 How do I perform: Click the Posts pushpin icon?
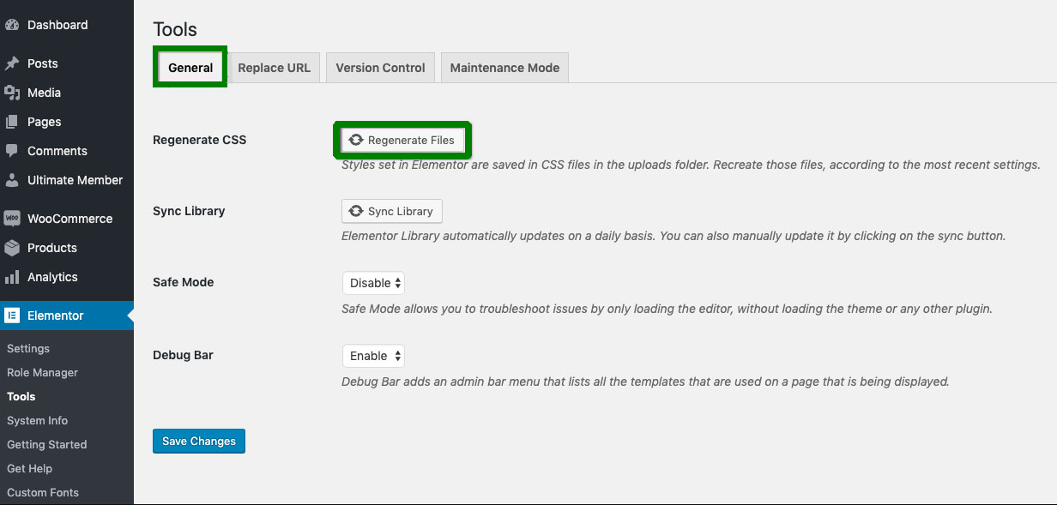coord(12,63)
